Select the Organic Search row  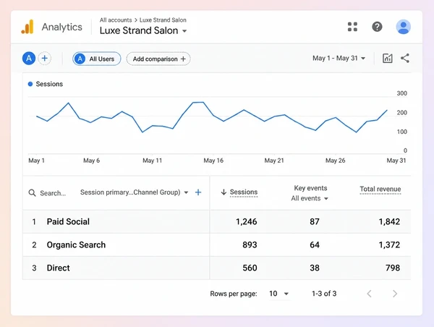216,245
